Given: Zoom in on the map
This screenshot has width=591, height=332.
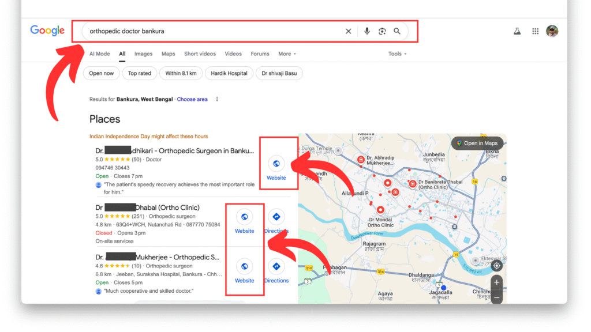Looking at the screenshot, I should pyautogui.click(x=496, y=282).
